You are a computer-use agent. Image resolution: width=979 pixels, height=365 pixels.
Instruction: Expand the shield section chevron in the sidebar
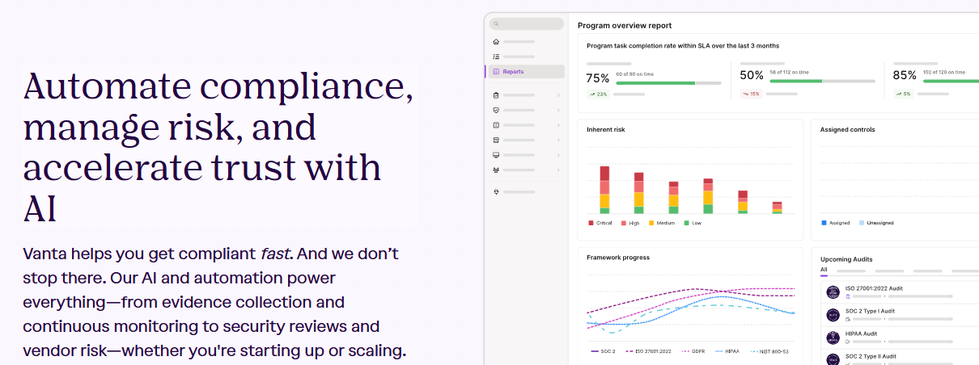(558, 110)
